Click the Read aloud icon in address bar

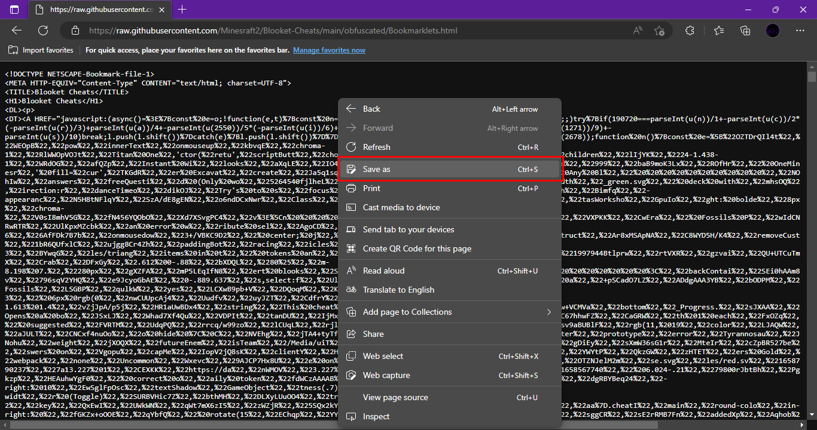coord(638,30)
